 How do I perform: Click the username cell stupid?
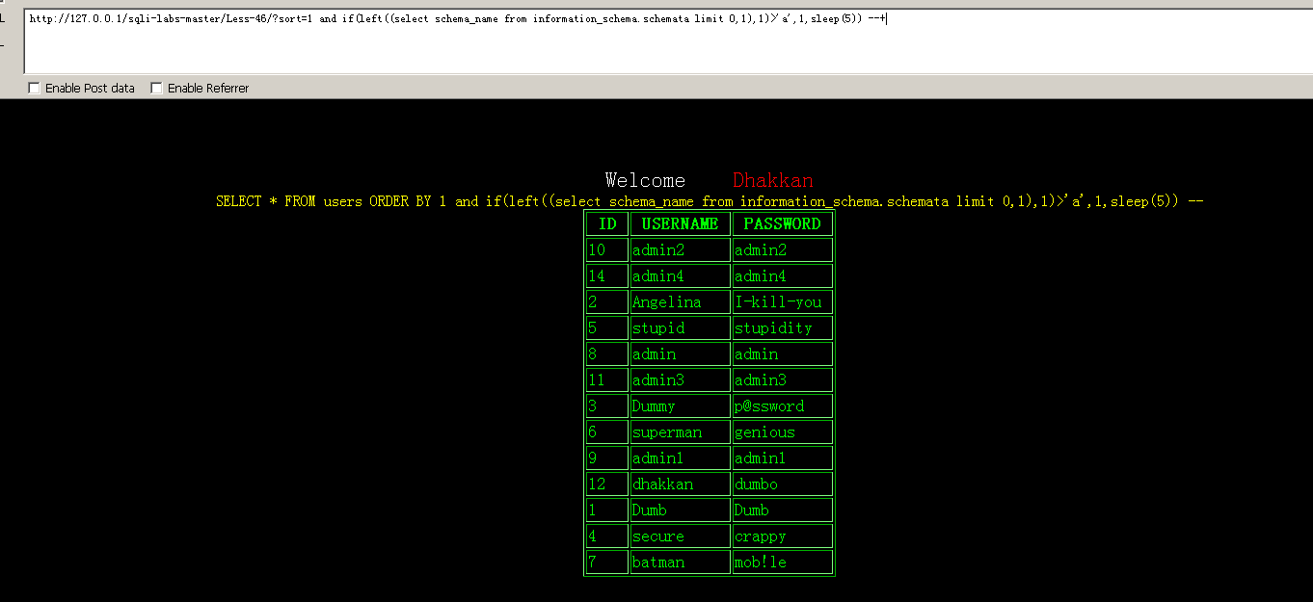coord(681,327)
